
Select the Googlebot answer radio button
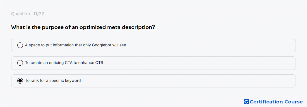[20, 45]
